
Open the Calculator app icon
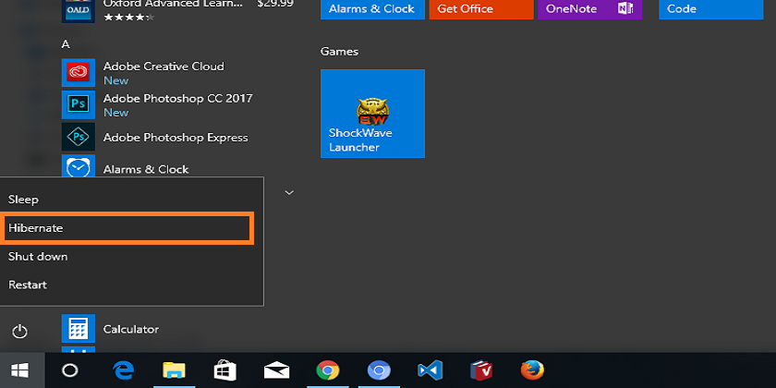tap(79, 329)
